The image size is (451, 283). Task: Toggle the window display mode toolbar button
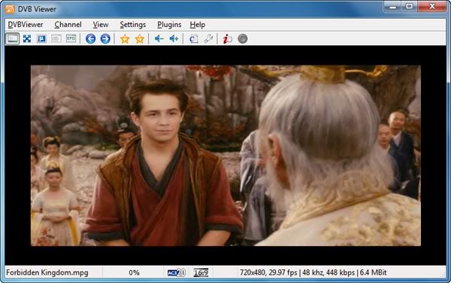point(12,38)
